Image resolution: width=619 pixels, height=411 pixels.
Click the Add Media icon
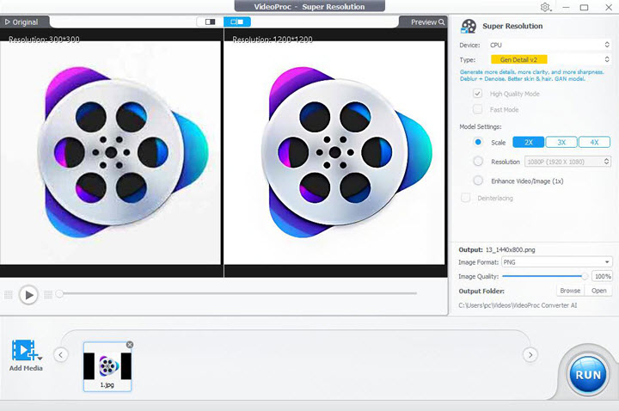click(25, 351)
